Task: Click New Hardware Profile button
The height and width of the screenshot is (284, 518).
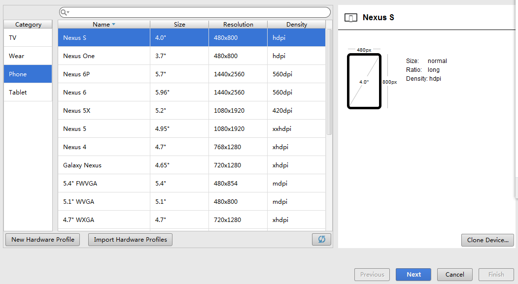Action: coord(42,240)
